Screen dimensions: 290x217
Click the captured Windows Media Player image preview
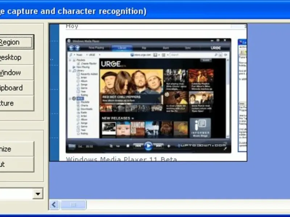point(148,96)
